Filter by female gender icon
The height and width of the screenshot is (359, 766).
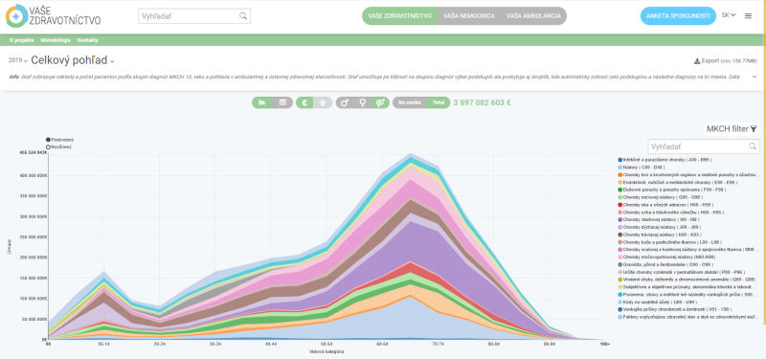tap(363, 102)
